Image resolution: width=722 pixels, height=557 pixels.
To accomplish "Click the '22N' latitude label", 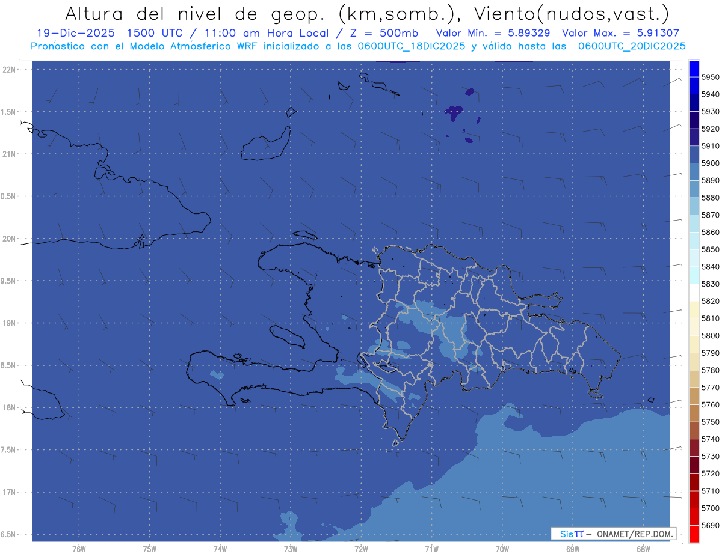I will click(10, 70).
